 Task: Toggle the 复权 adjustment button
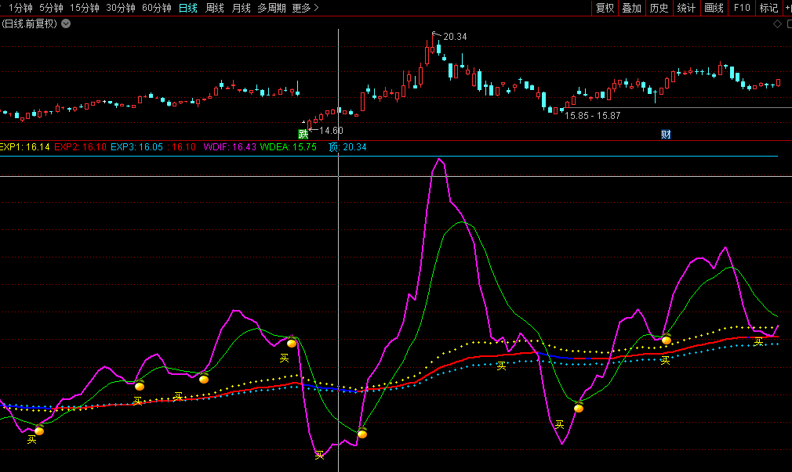(605, 8)
